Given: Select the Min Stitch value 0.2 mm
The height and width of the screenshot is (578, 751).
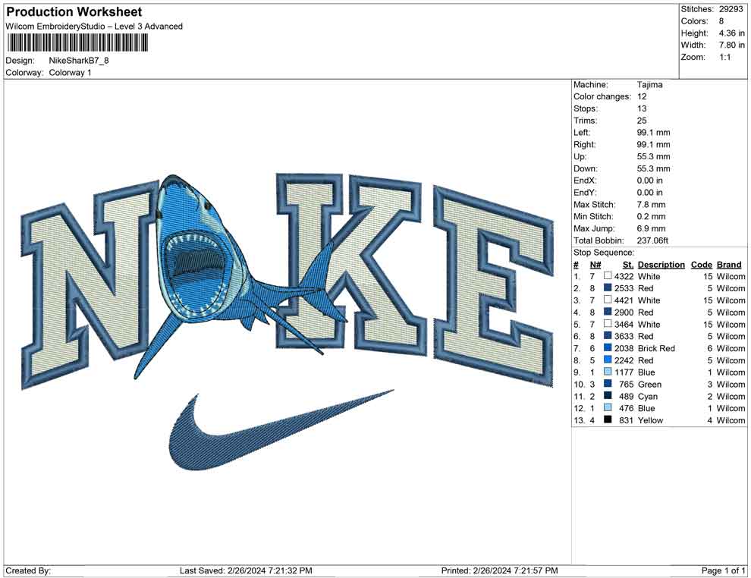Looking at the screenshot, I should tap(651, 216).
